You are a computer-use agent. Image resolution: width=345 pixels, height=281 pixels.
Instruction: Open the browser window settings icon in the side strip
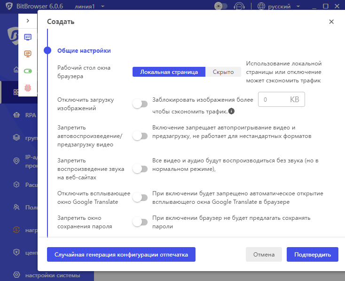coord(28,37)
